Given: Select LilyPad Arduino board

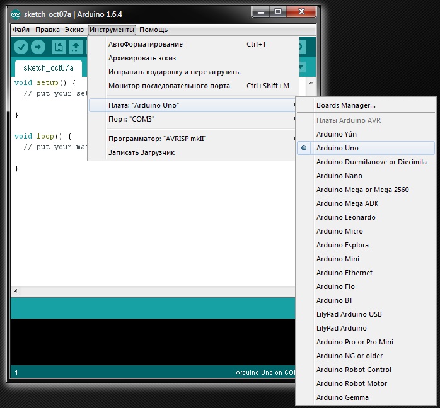Looking at the screenshot, I should coord(366,328).
